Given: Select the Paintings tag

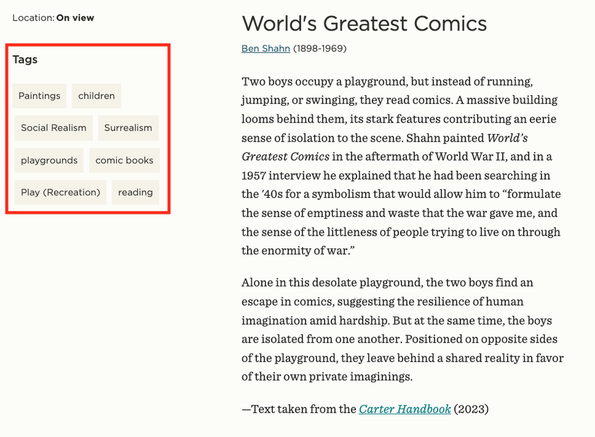Looking at the screenshot, I should pyautogui.click(x=39, y=96).
